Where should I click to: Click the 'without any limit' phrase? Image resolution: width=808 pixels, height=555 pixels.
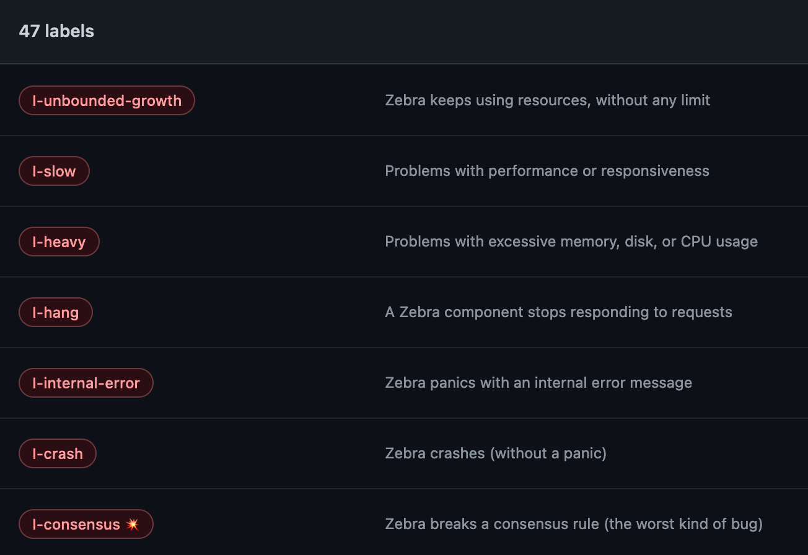(653, 100)
